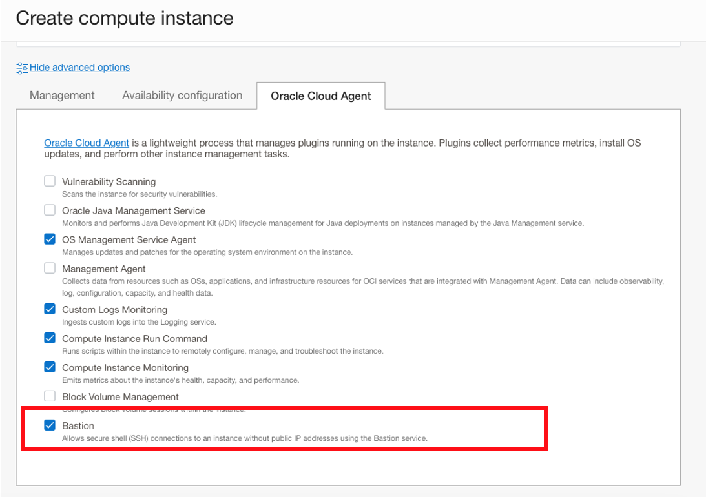Enable Block Volume Management checkbox
706x497 pixels.
(50, 396)
